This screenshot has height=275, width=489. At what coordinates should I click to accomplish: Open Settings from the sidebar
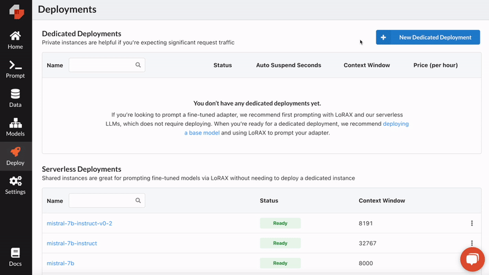click(15, 185)
